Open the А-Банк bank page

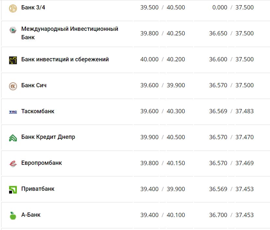tap(31, 215)
